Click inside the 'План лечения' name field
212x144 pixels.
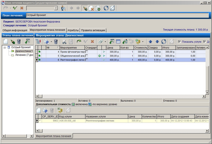[117, 15]
